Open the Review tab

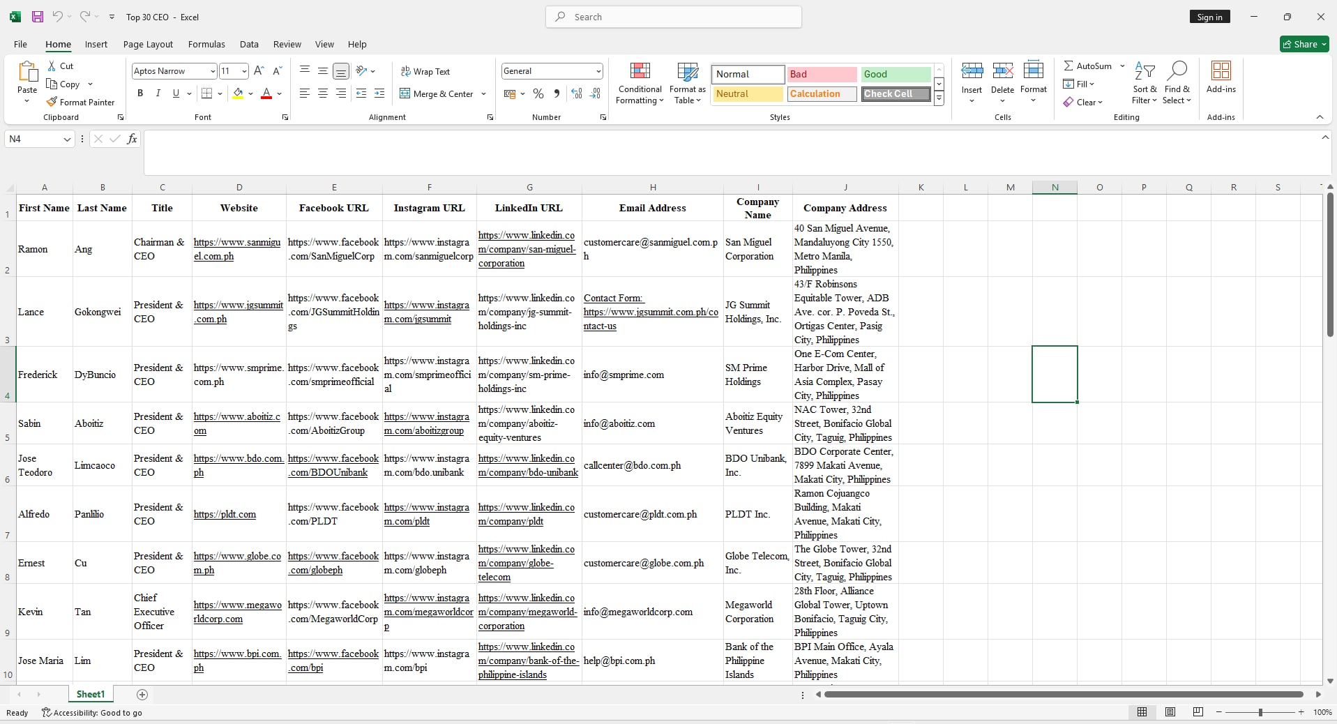[287, 44]
